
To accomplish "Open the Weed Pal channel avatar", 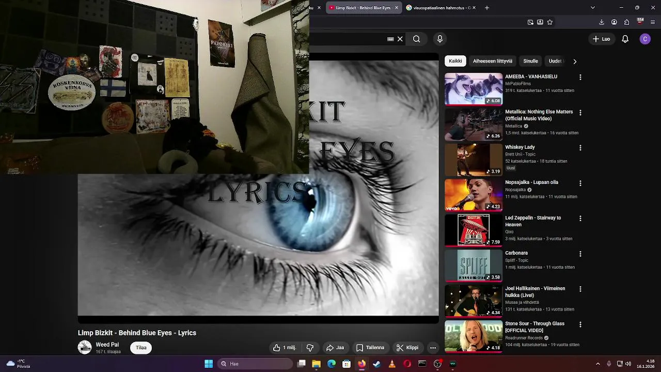I will 85,347.
